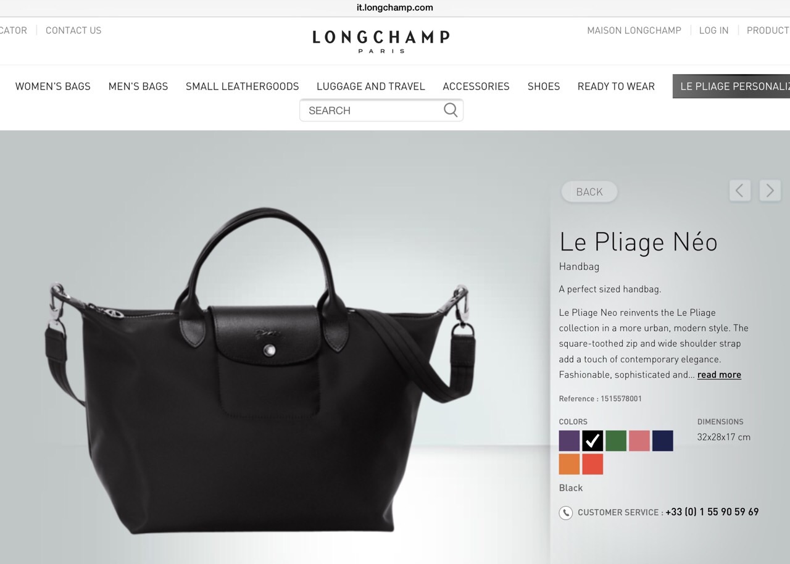Expand description with read more
This screenshot has width=790, height=564.
719,375
